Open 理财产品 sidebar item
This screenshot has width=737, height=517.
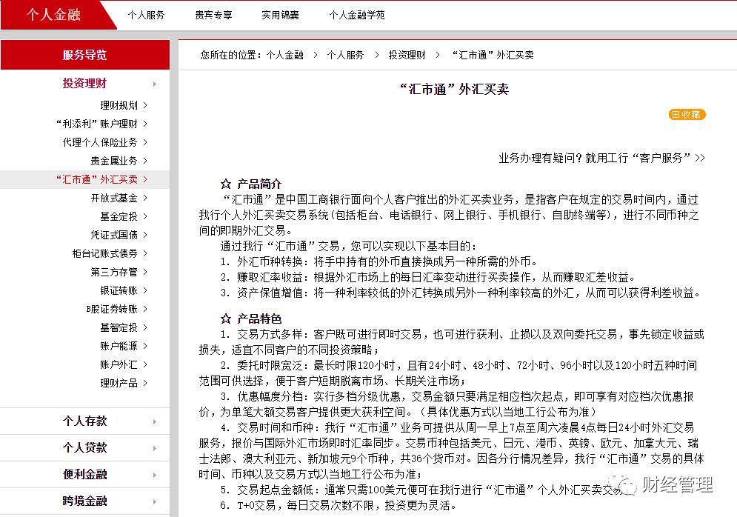[x=119, y=383]
